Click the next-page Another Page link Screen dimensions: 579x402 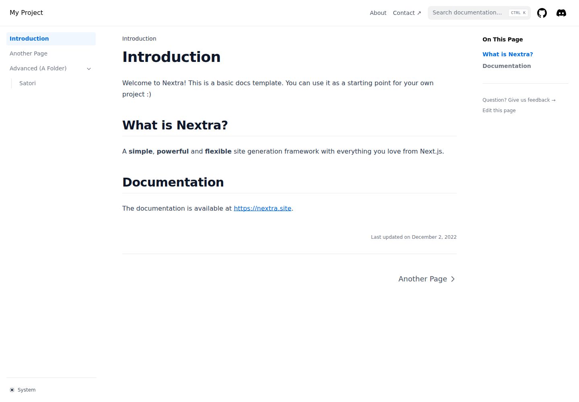[427, 279]
